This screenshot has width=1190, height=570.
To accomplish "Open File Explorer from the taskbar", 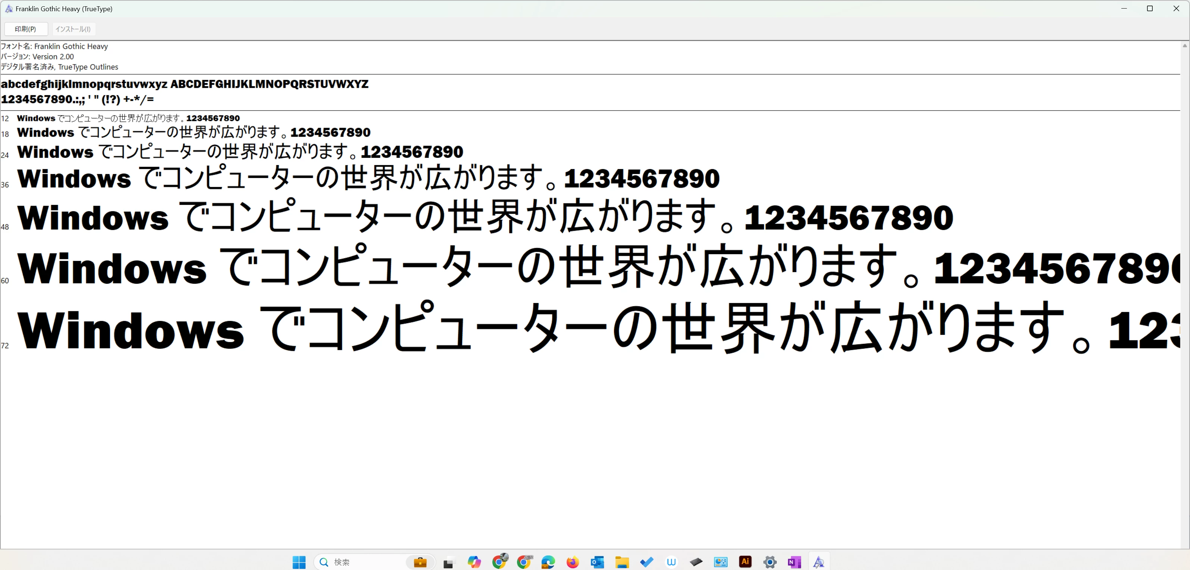I will (622, 562).
